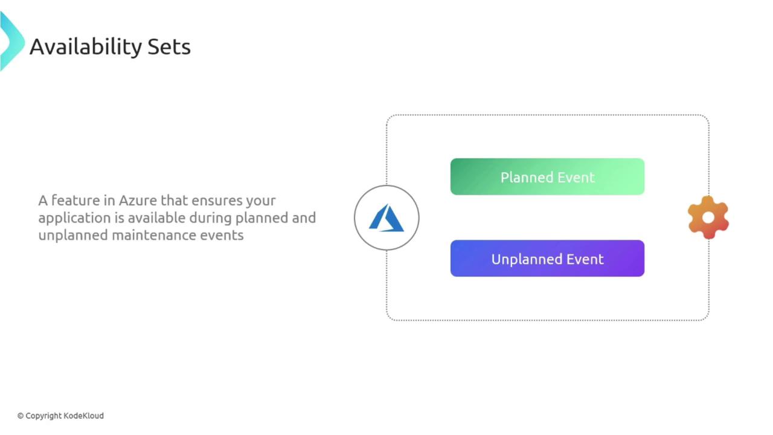
Task: Click the word "feature" in the description
Action: tap(71, 201)
